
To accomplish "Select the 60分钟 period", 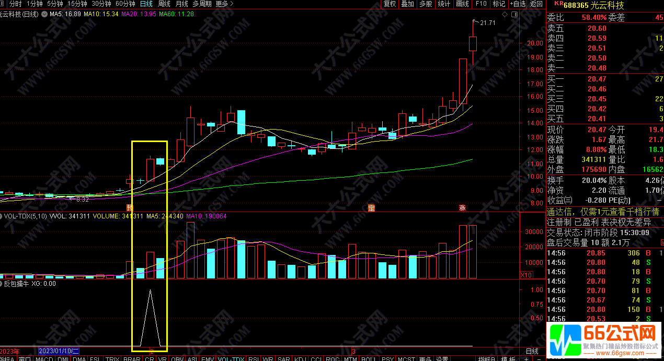I will 125,4.
